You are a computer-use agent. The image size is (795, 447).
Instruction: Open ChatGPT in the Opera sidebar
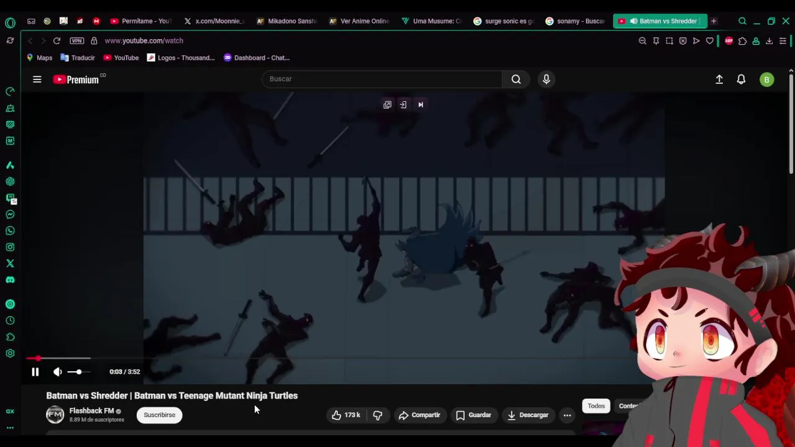[10, 182]
